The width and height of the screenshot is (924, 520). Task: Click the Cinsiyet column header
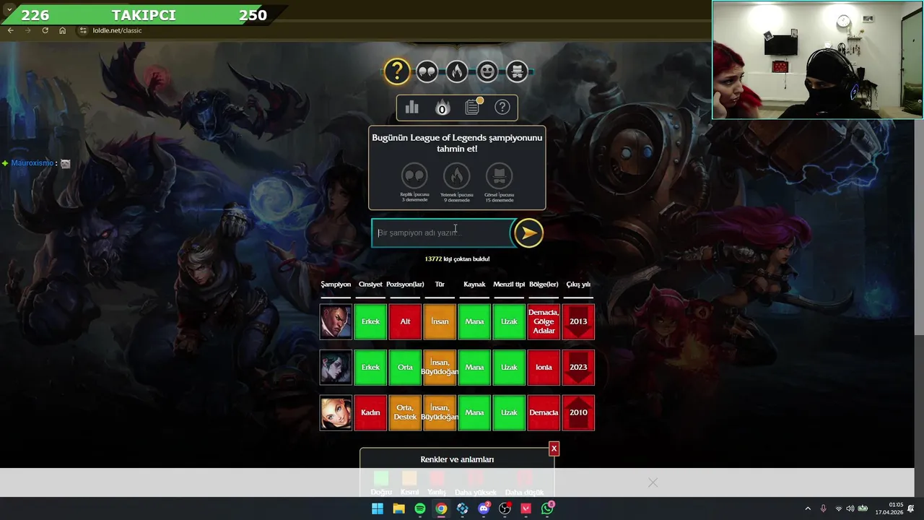click(370, 285)
